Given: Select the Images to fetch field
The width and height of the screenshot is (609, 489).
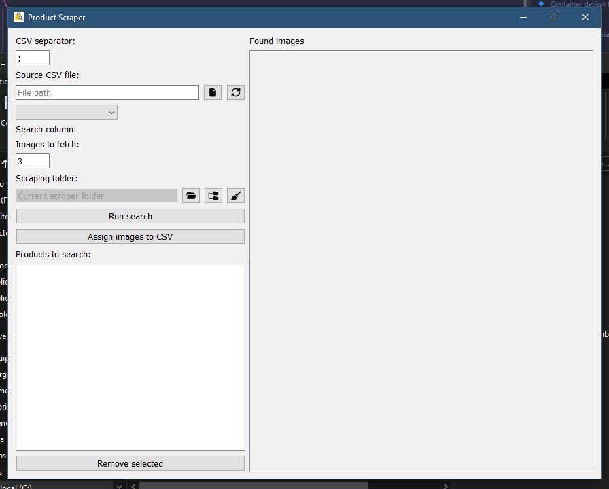Looking at the screenshot, I should (33, 161).
